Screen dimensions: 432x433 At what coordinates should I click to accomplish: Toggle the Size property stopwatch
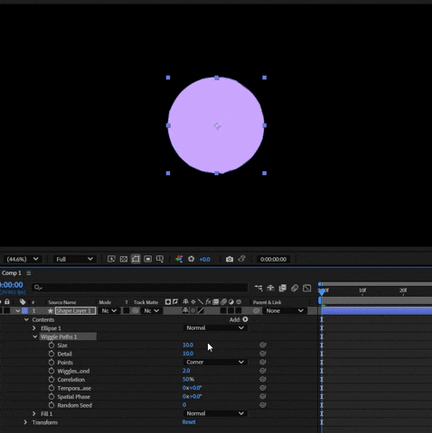coord(52,345)
